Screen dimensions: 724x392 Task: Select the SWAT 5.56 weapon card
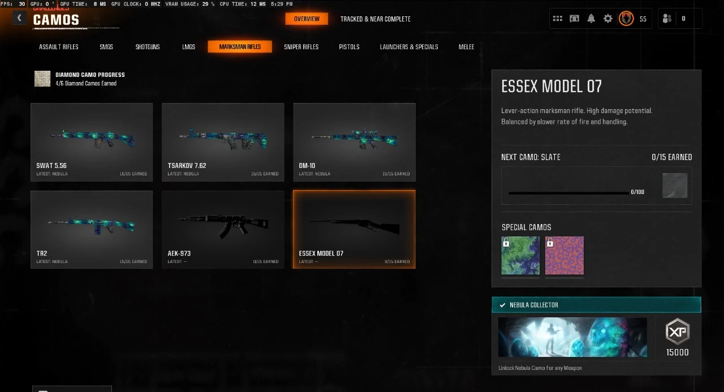click(92, 142)
